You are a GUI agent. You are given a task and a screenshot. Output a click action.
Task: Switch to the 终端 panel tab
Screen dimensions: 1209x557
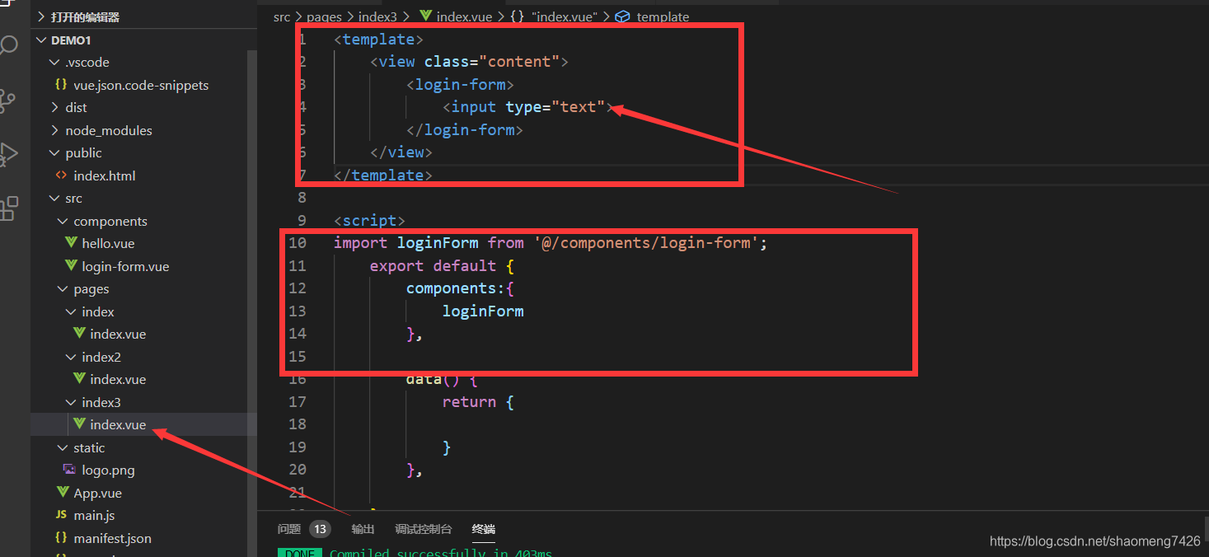(484, 529)
